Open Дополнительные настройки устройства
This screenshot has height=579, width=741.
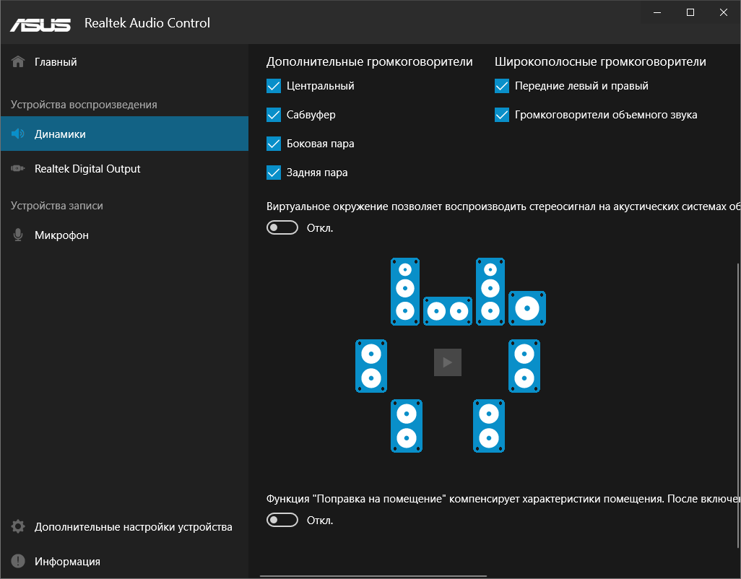coord(133,527)
